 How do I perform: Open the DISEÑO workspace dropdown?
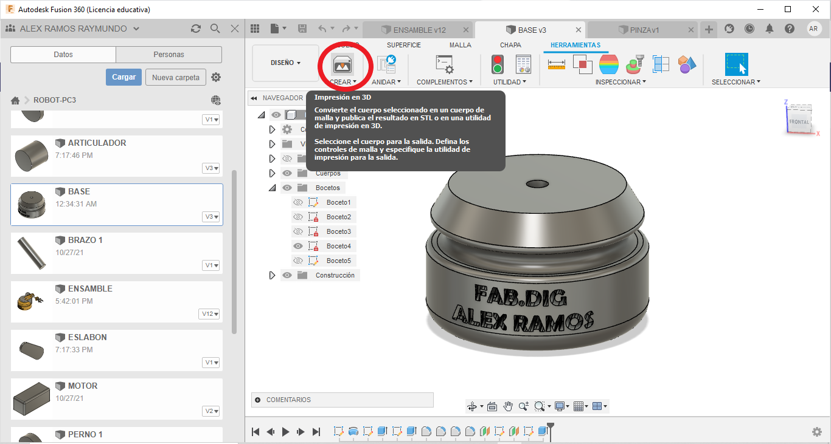[x=285, y=63]
